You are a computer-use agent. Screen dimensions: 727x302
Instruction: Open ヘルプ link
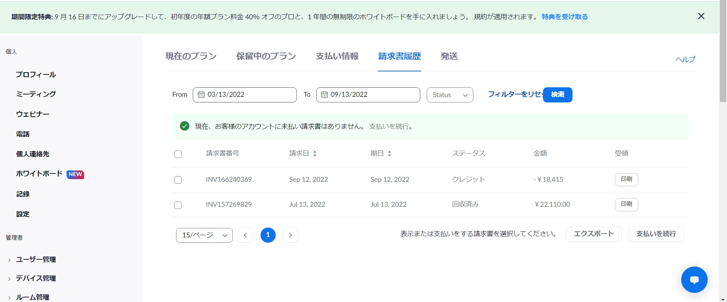click(x=685, y=59)
